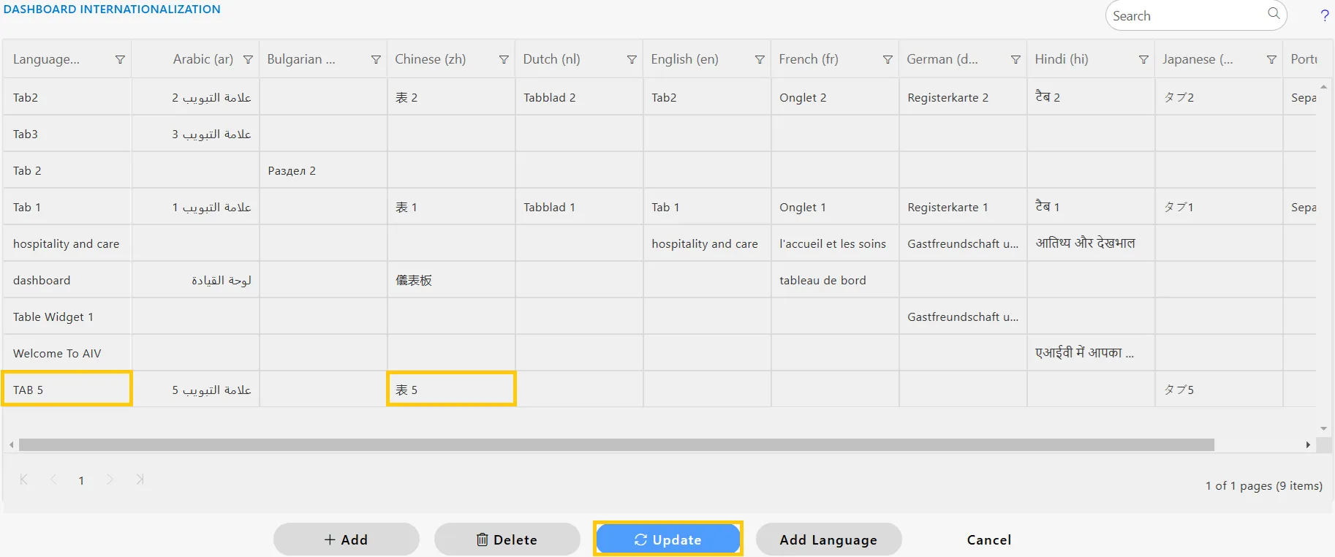Select 'Registerkarte 1' German cell

[963, 207]
